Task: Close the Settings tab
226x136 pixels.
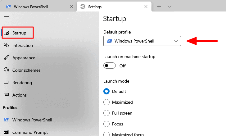Action: pyautogui.click(x=146, y=7)
